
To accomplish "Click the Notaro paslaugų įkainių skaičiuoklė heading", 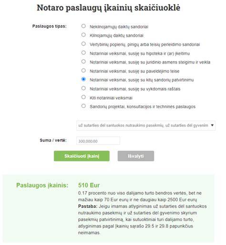I will pyautogui.click(x=109, y=8).
